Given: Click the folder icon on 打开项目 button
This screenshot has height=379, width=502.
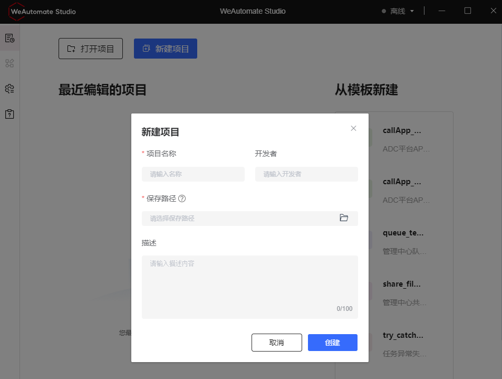Looking at the screenshot, I should tap(72, 48).
